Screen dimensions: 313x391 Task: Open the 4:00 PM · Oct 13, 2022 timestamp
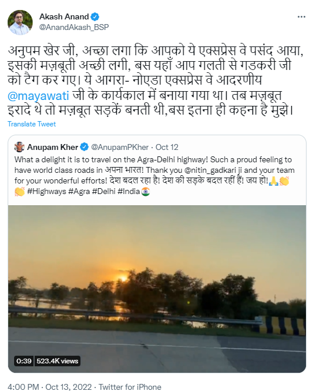pos(49,386)
